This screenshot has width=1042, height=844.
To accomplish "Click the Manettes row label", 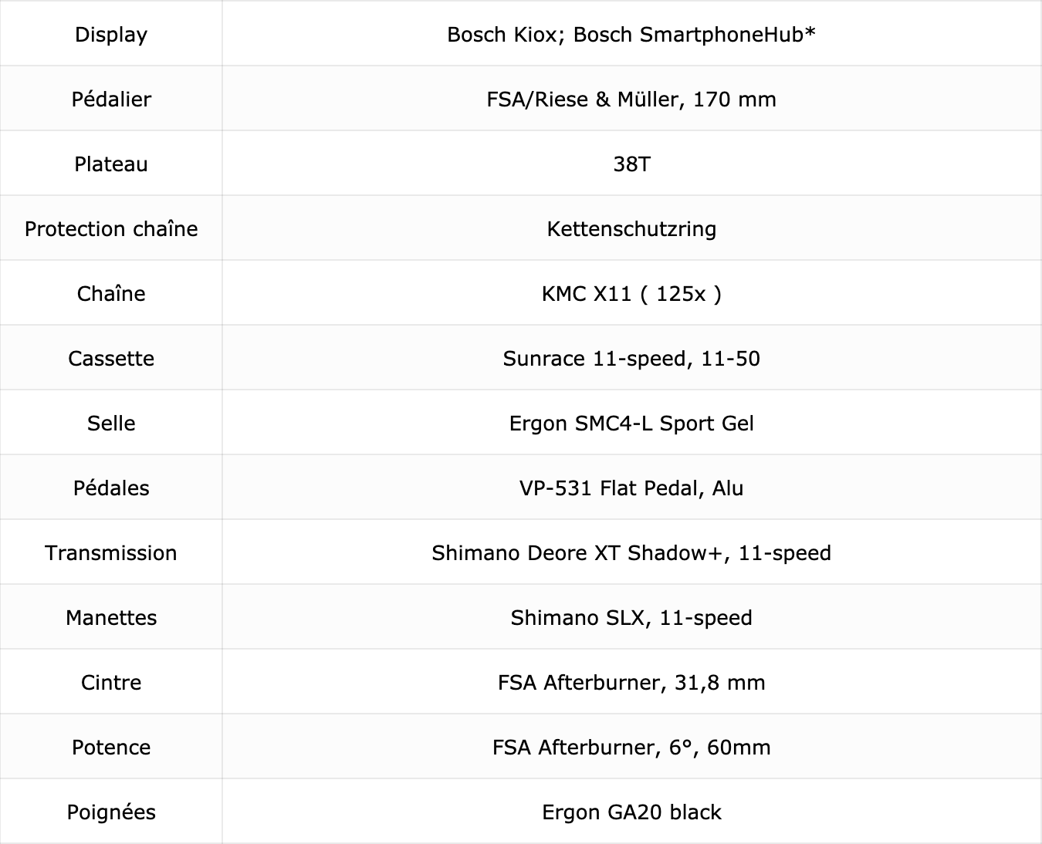I will [111, 618].
